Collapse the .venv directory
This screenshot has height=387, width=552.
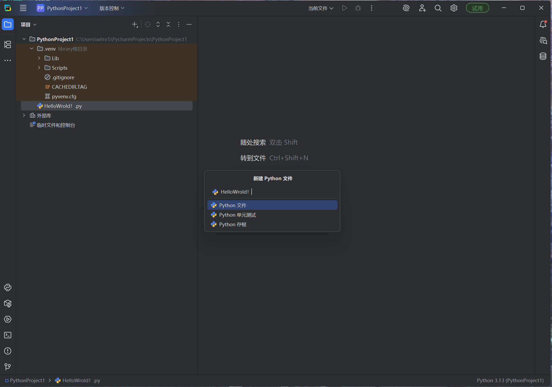pos(31,48)
